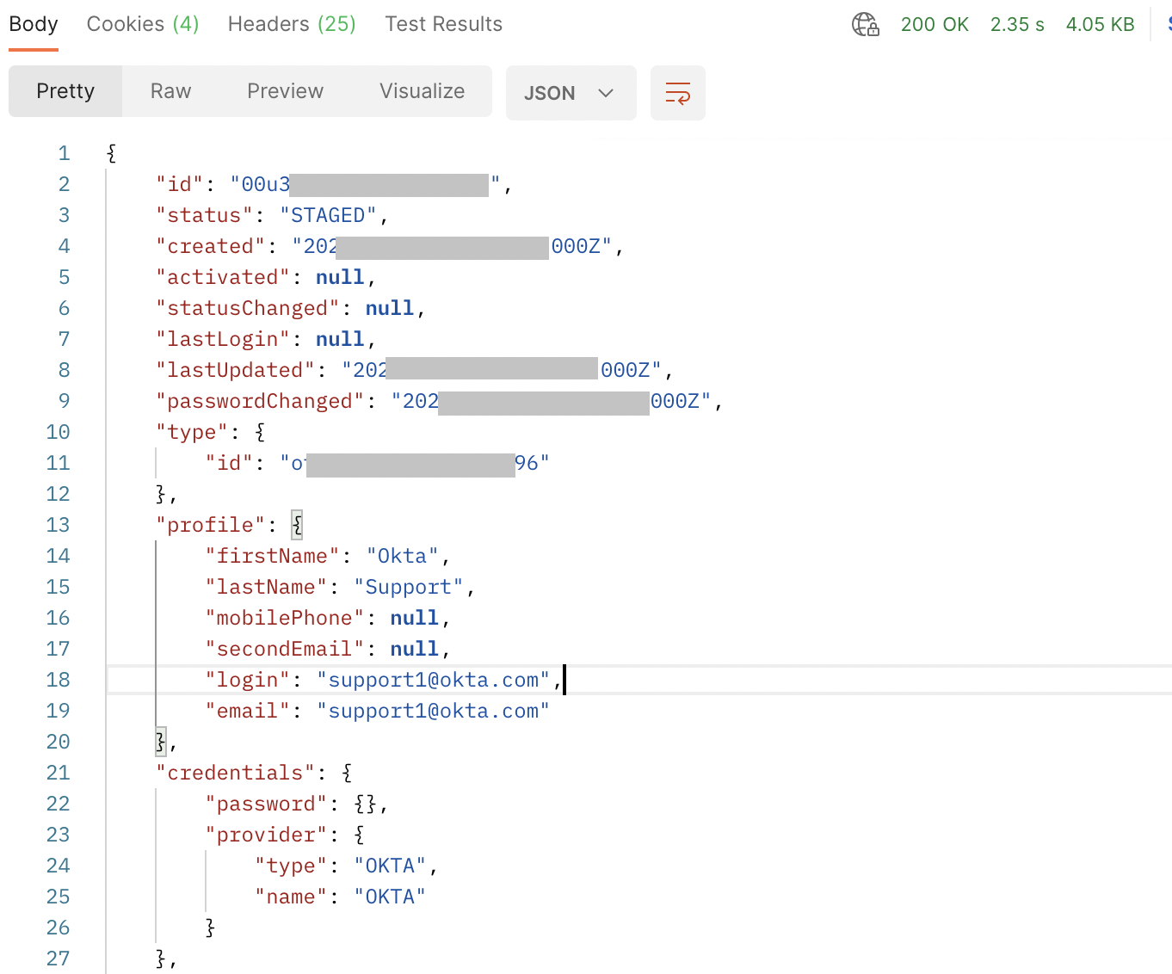Click provider name value "OKTA" on line 25
The image size is (1172, 974).
point(391,897)
